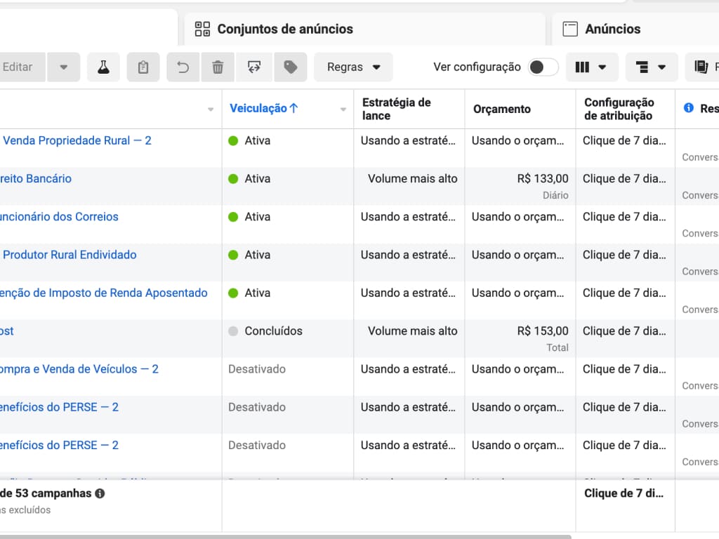The height and width of the screenshot is (539, 719).
Task: Click "Usando o orçam..." in Produtor Rural Endividado row
Action: [517, 255]
